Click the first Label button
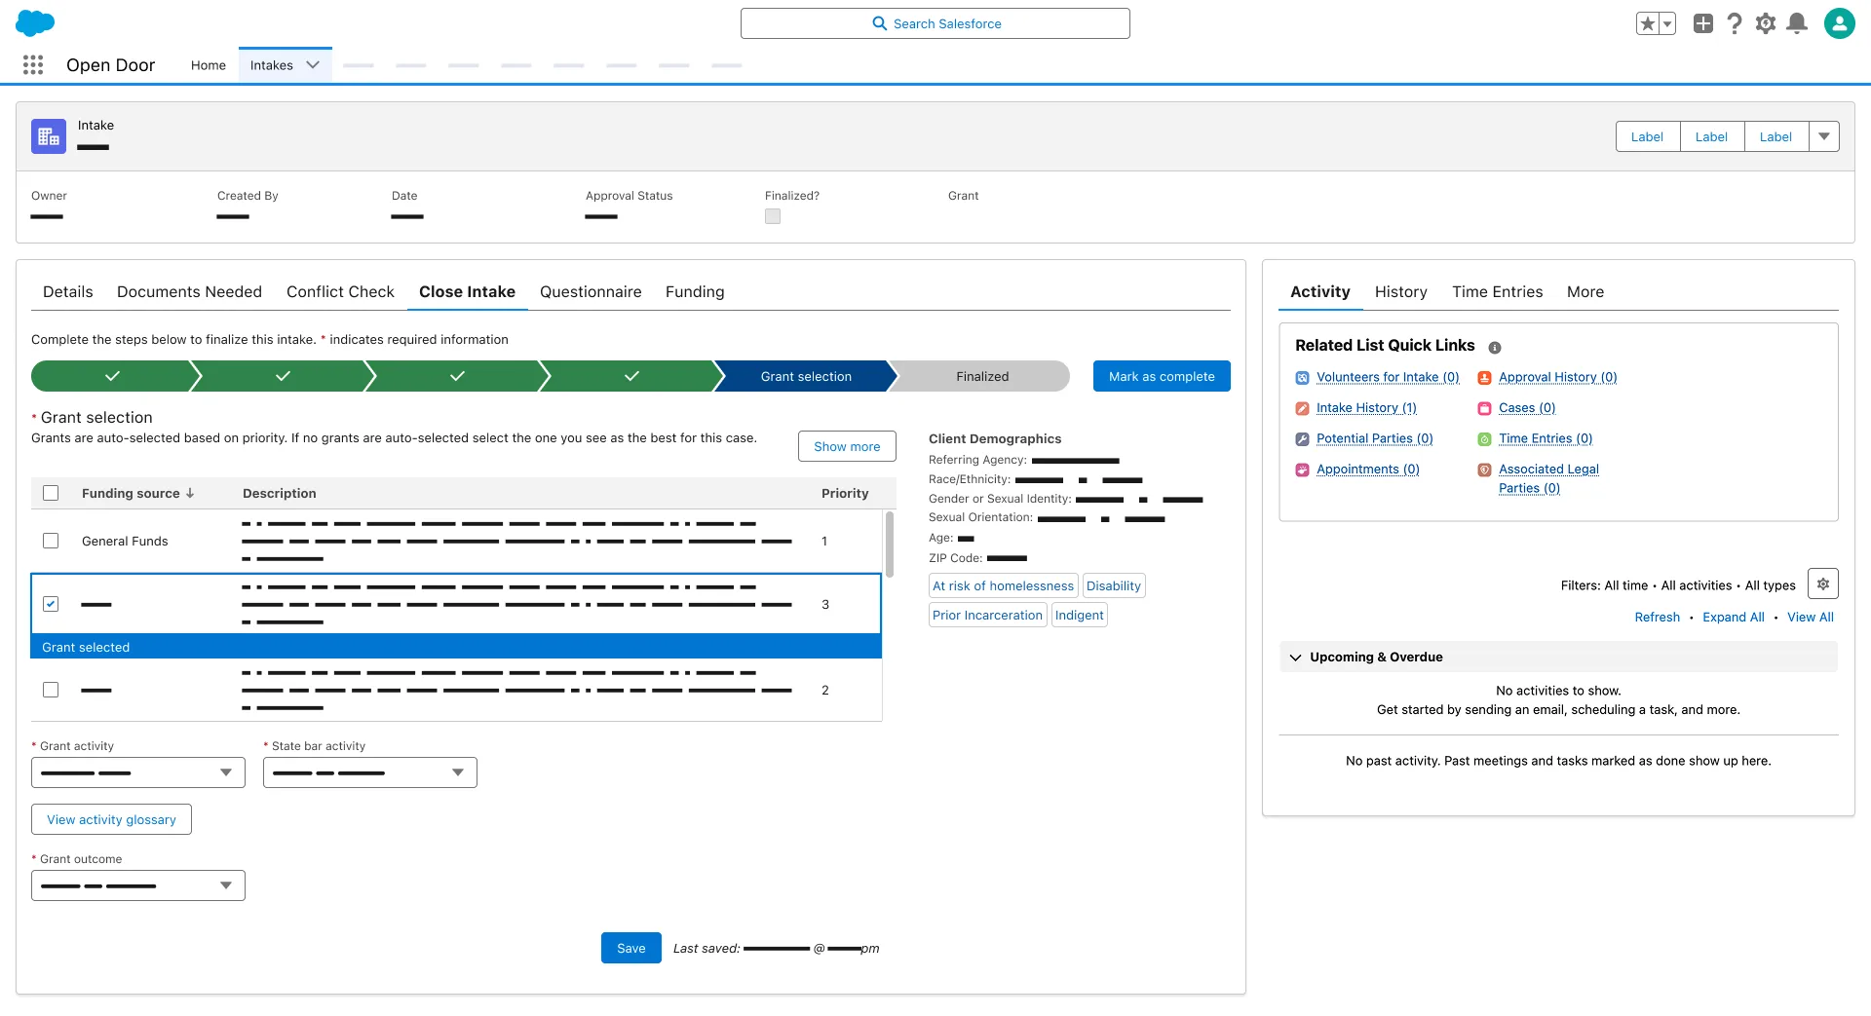The image size is (1871, 1016). [x=1648, y=136]
